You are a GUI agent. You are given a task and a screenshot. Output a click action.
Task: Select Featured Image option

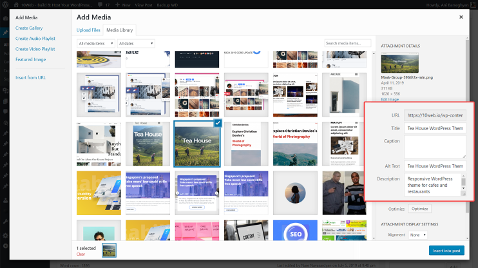[x=30, y=59]
